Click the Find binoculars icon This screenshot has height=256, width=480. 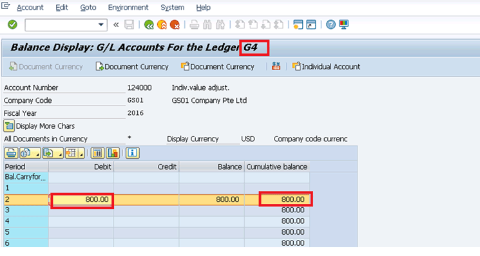(x=207, y=24)
